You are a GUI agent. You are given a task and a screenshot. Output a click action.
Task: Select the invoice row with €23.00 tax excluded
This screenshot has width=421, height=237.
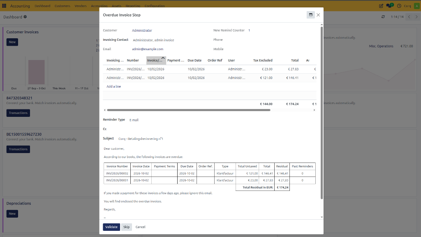(x=210, y=69)
